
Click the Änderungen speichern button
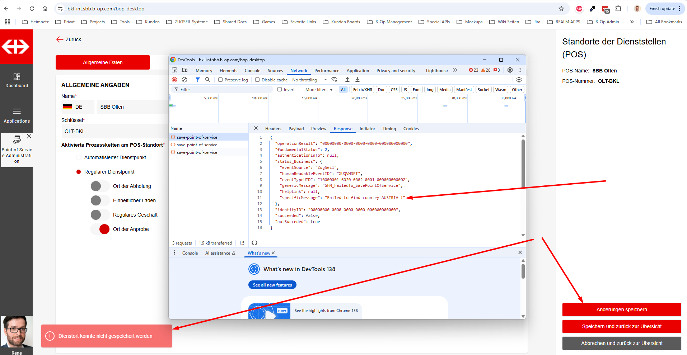point(621,309)
